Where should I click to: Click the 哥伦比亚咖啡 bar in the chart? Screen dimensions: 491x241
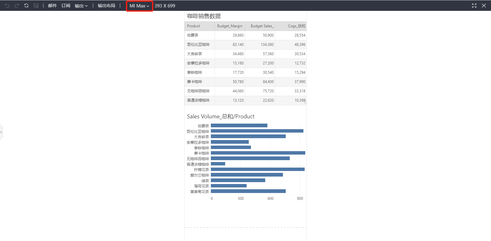coord(257,131)
